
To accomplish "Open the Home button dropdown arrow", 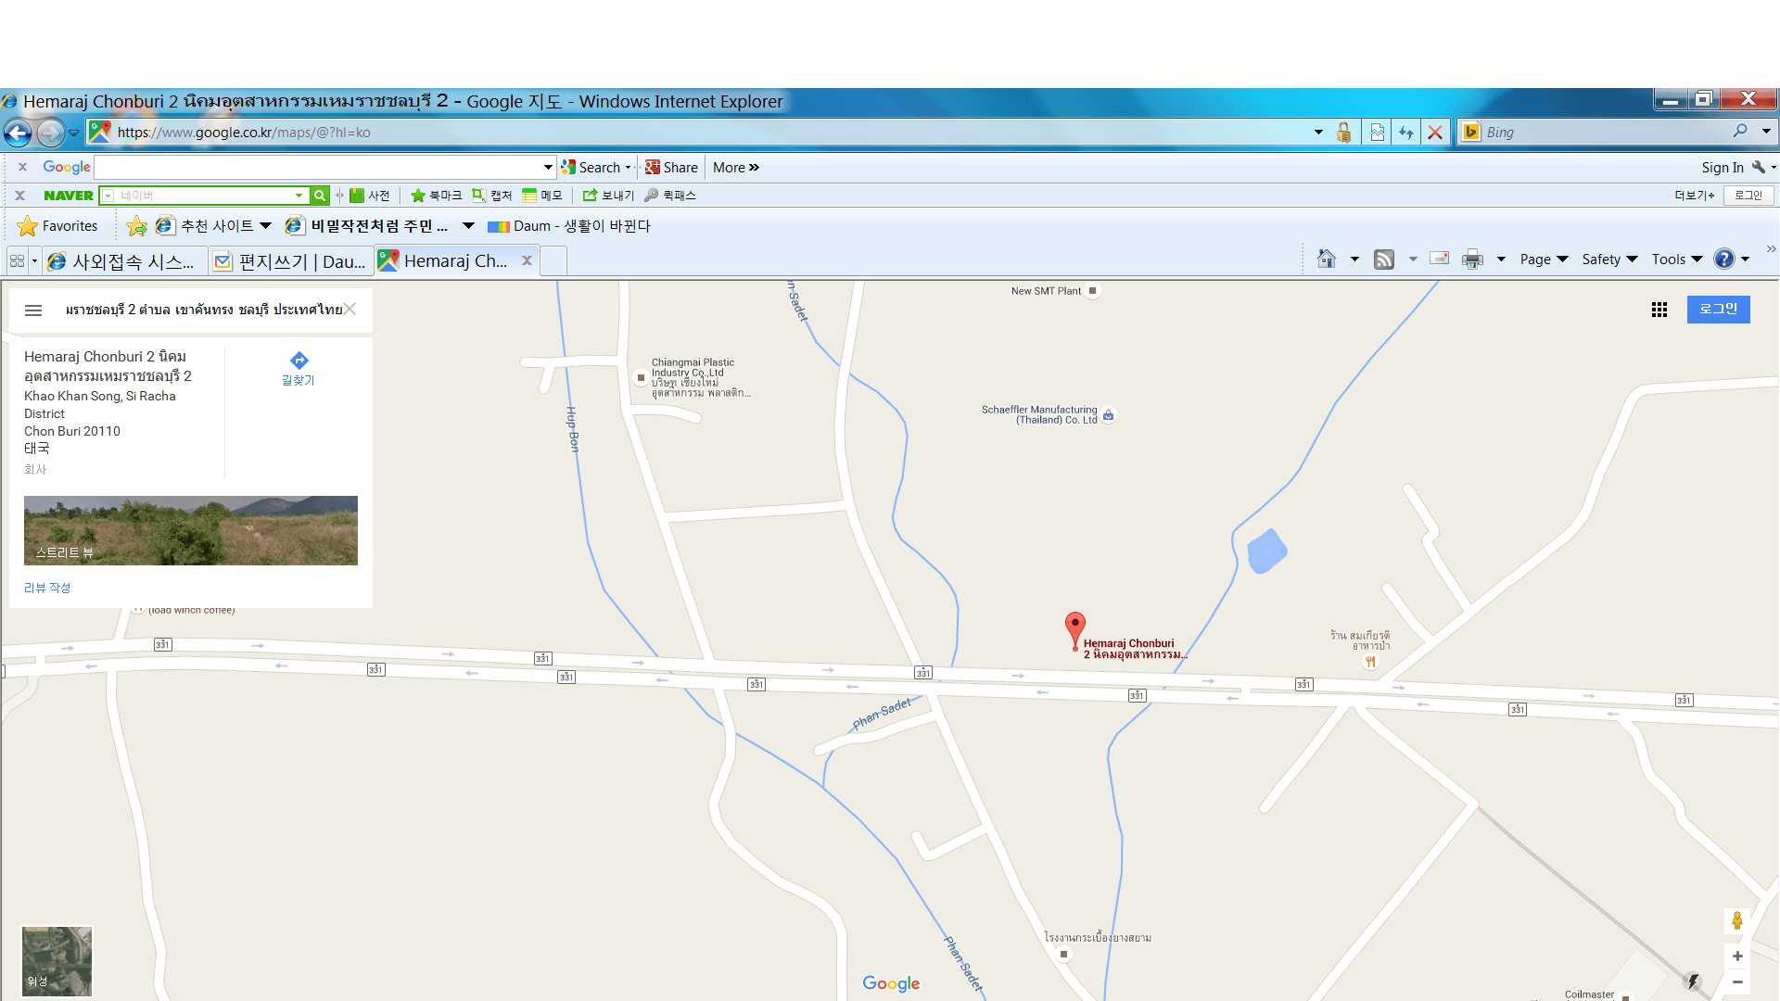I will click(x=1354, y=260).
